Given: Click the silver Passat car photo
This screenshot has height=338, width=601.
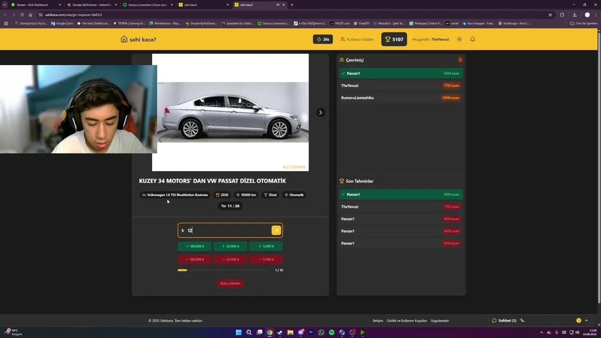Looking at the screenshot, I should pos(231,112).
